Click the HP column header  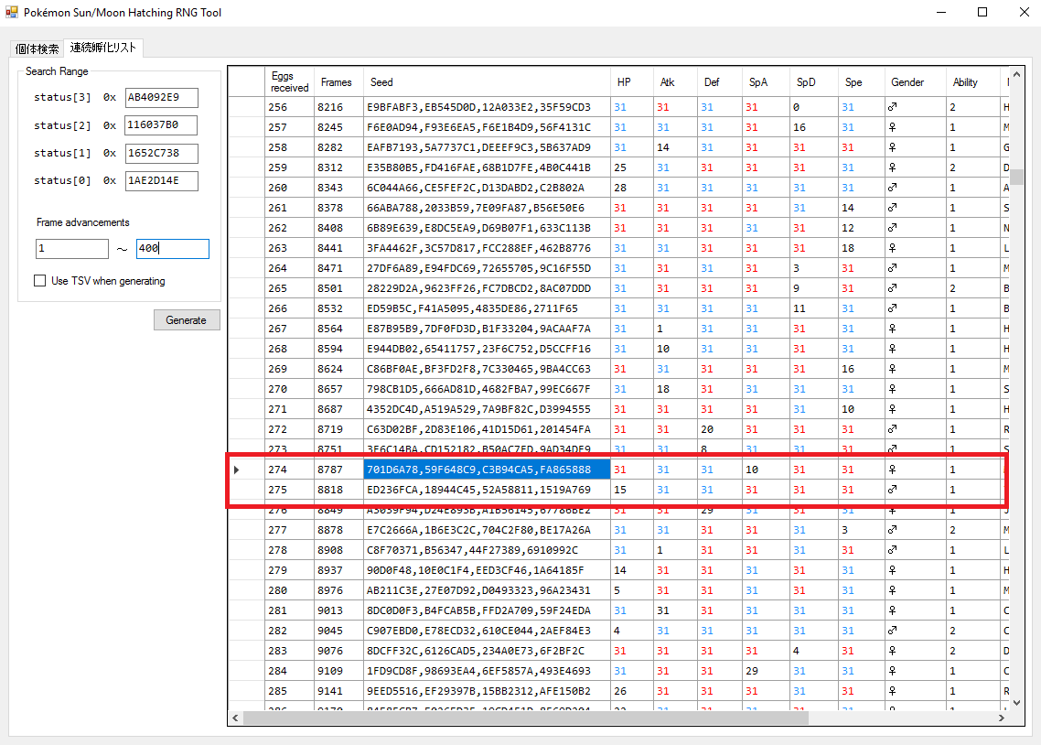coord(631,82)
